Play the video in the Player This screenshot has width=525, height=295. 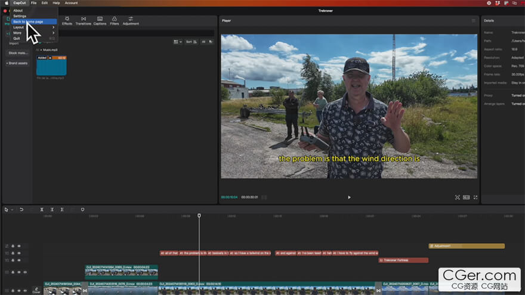click(x=349, y=197)
